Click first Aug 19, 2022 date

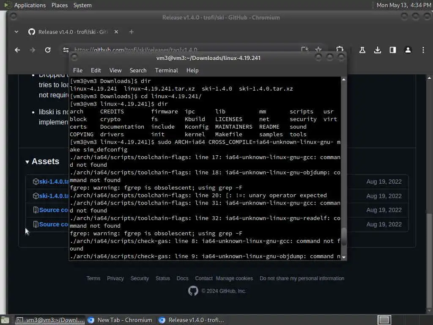tap(384, 182)
